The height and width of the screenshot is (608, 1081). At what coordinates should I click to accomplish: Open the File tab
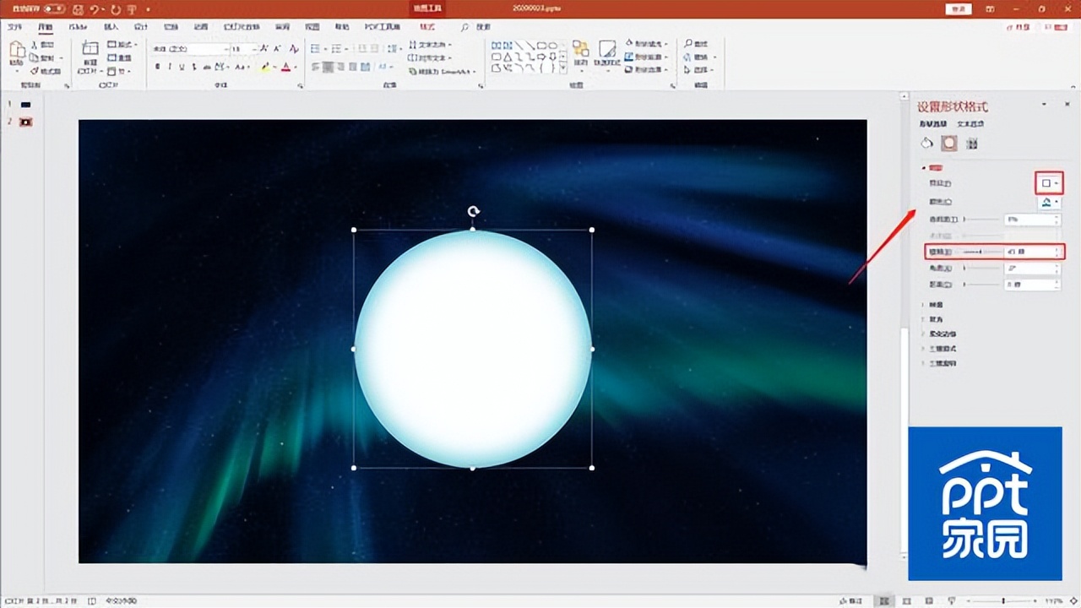pyautogui.click(x=14, y=27)
